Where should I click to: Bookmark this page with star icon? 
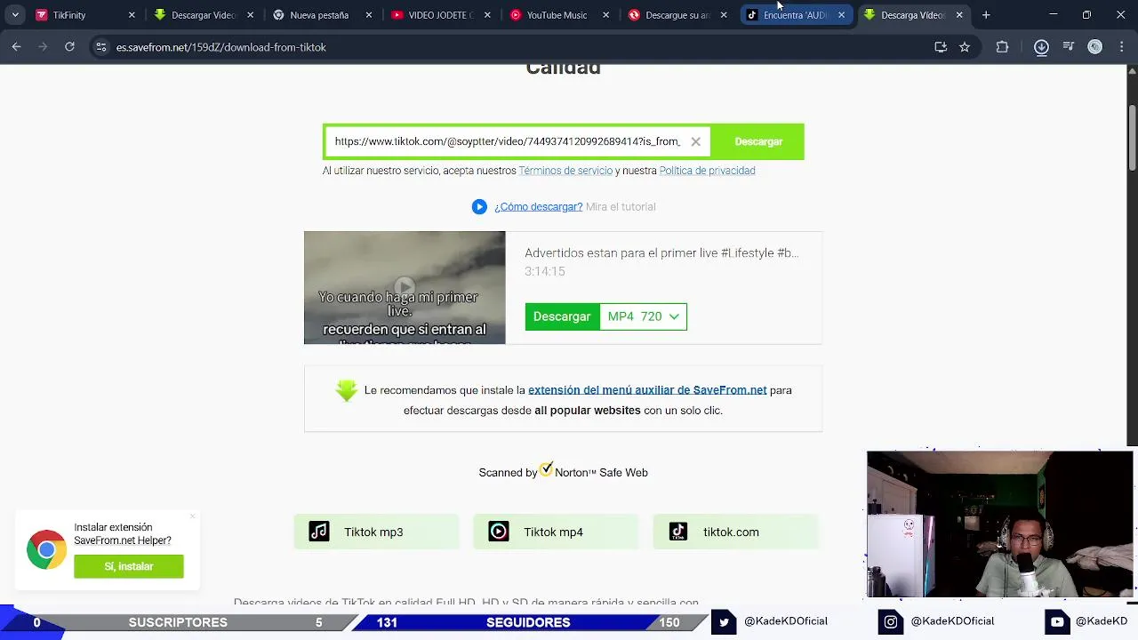pos(965,47)
